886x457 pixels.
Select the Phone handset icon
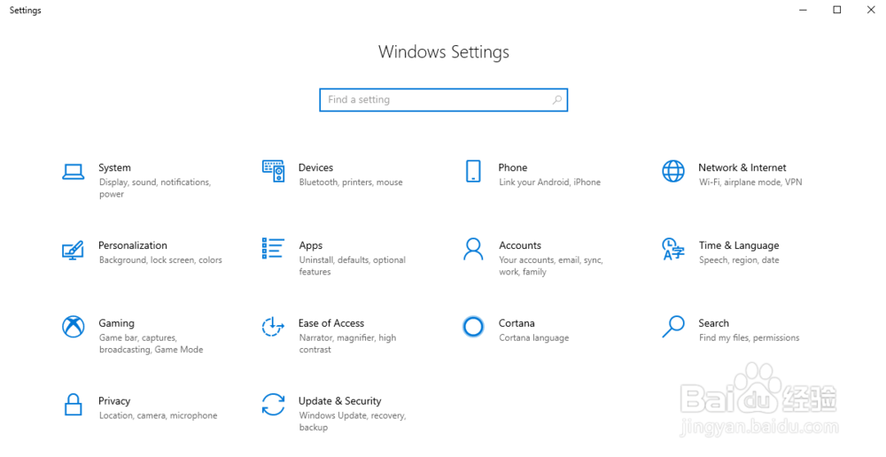pyautogui.click(x=473, y=171)
